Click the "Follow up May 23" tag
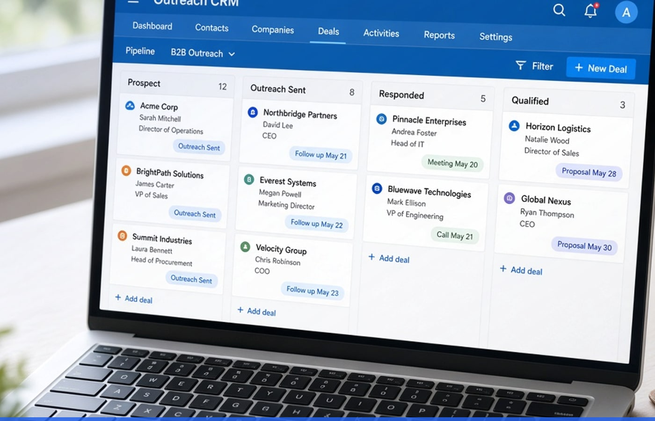 pyautogui.click(x=313, y=291)
